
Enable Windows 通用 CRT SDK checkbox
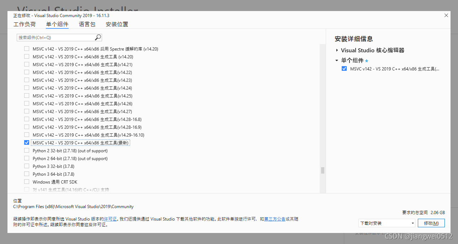(27, 182)
